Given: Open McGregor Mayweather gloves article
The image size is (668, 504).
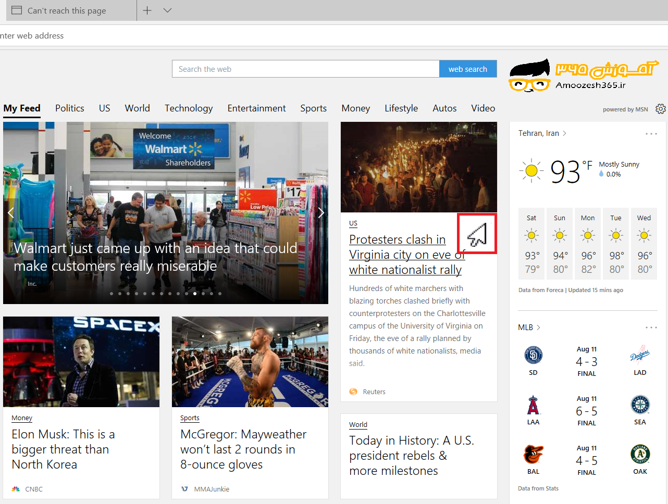Looking at the screenshot, I should (243, 449).
